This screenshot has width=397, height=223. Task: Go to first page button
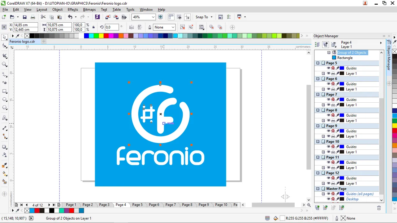[21, 205]
